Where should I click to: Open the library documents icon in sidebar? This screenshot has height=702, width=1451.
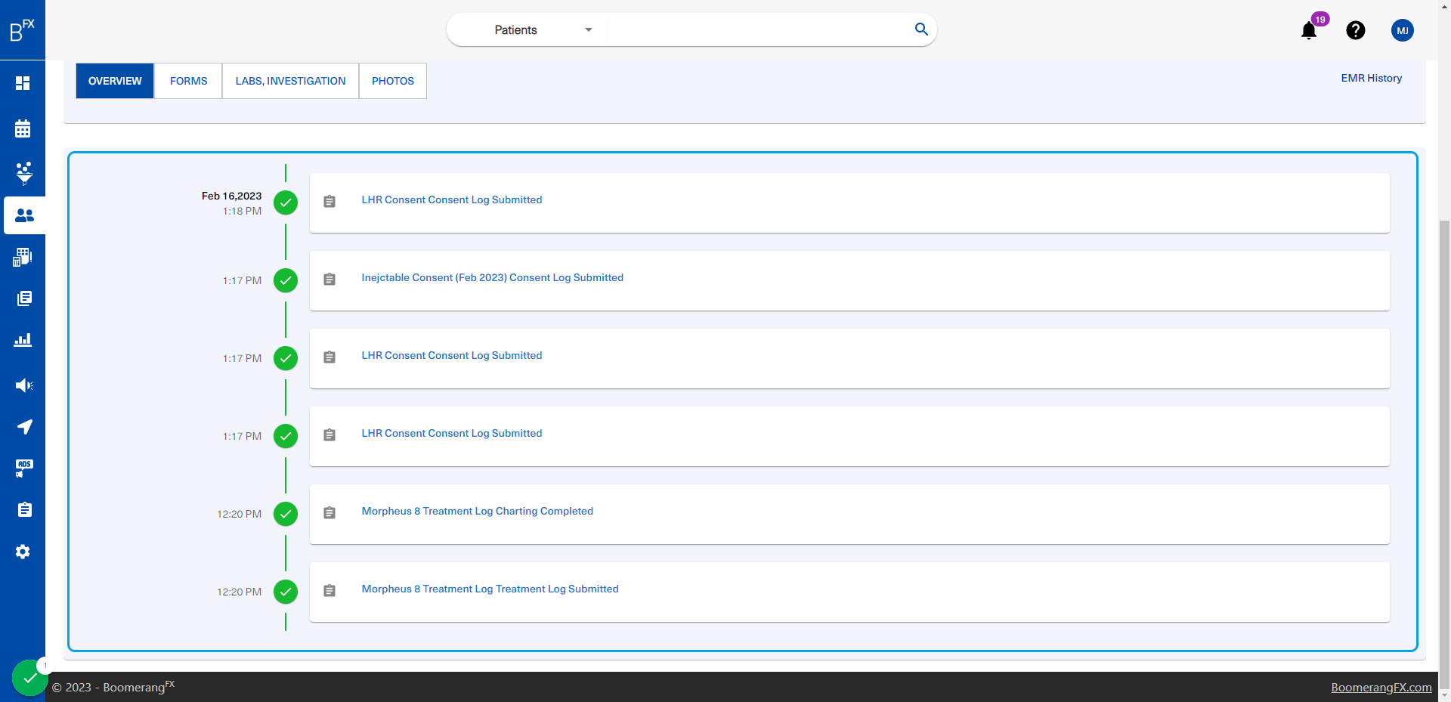[x=24, y=298]
